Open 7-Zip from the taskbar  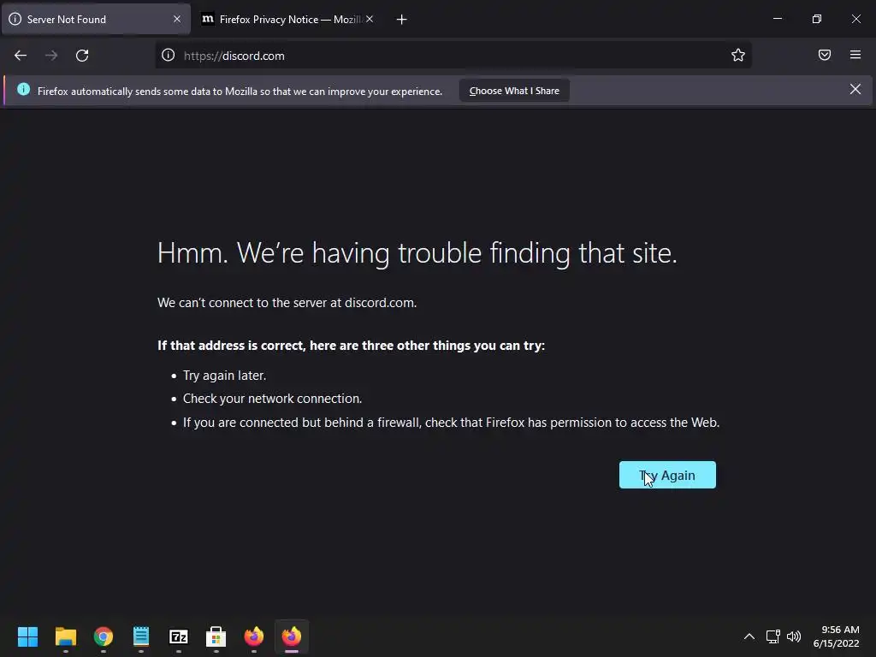click(x=179, y=636)
